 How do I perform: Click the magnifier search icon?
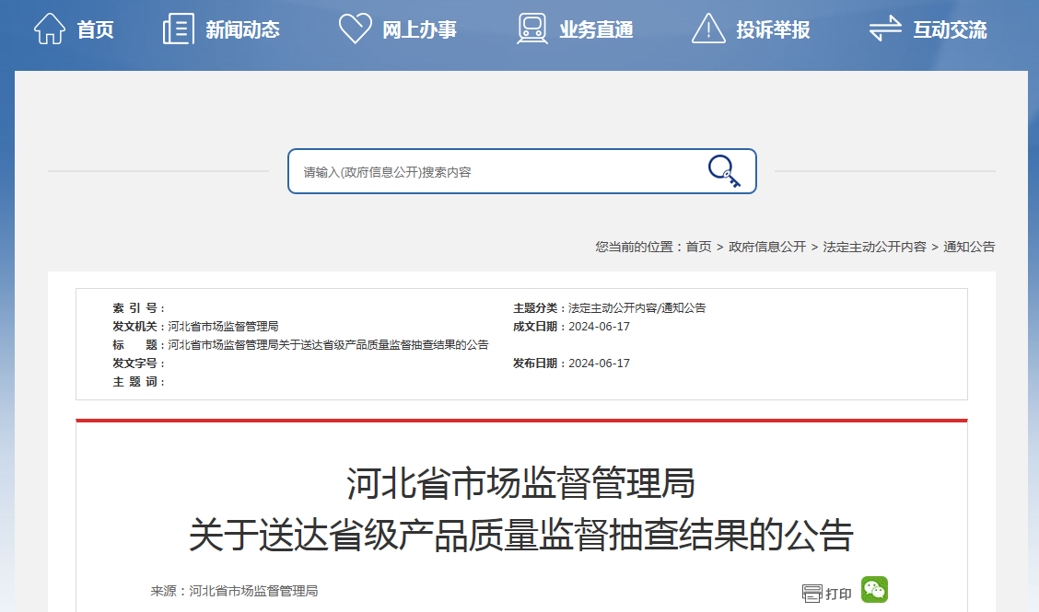(724, 171)
